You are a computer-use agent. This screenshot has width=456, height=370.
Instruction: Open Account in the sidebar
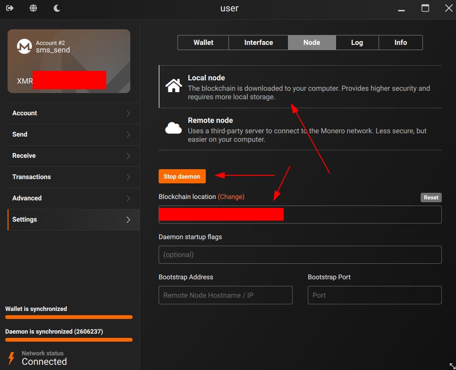74,113
